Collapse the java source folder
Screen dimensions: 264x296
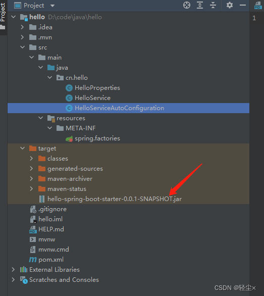pos(40,68)
